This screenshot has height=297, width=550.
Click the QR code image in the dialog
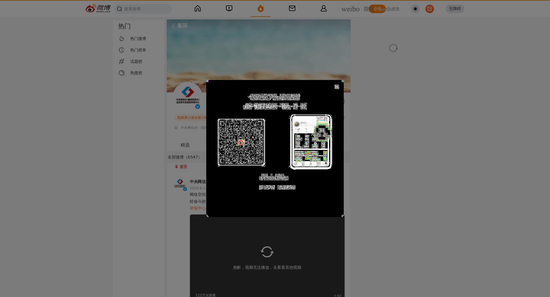click(x=241, y=143)
